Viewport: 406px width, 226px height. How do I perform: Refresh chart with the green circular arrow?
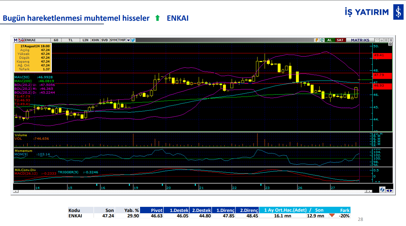pyautogui.click(x=322, y=40)
